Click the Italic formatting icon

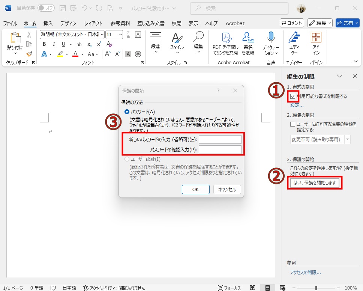54,44
